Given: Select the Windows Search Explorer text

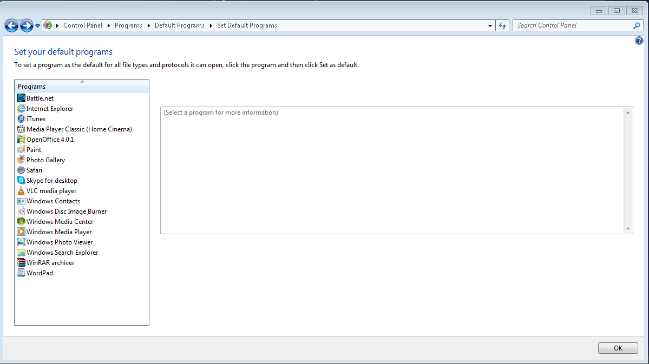Looking at the screenshot, I should click(62, 253).
